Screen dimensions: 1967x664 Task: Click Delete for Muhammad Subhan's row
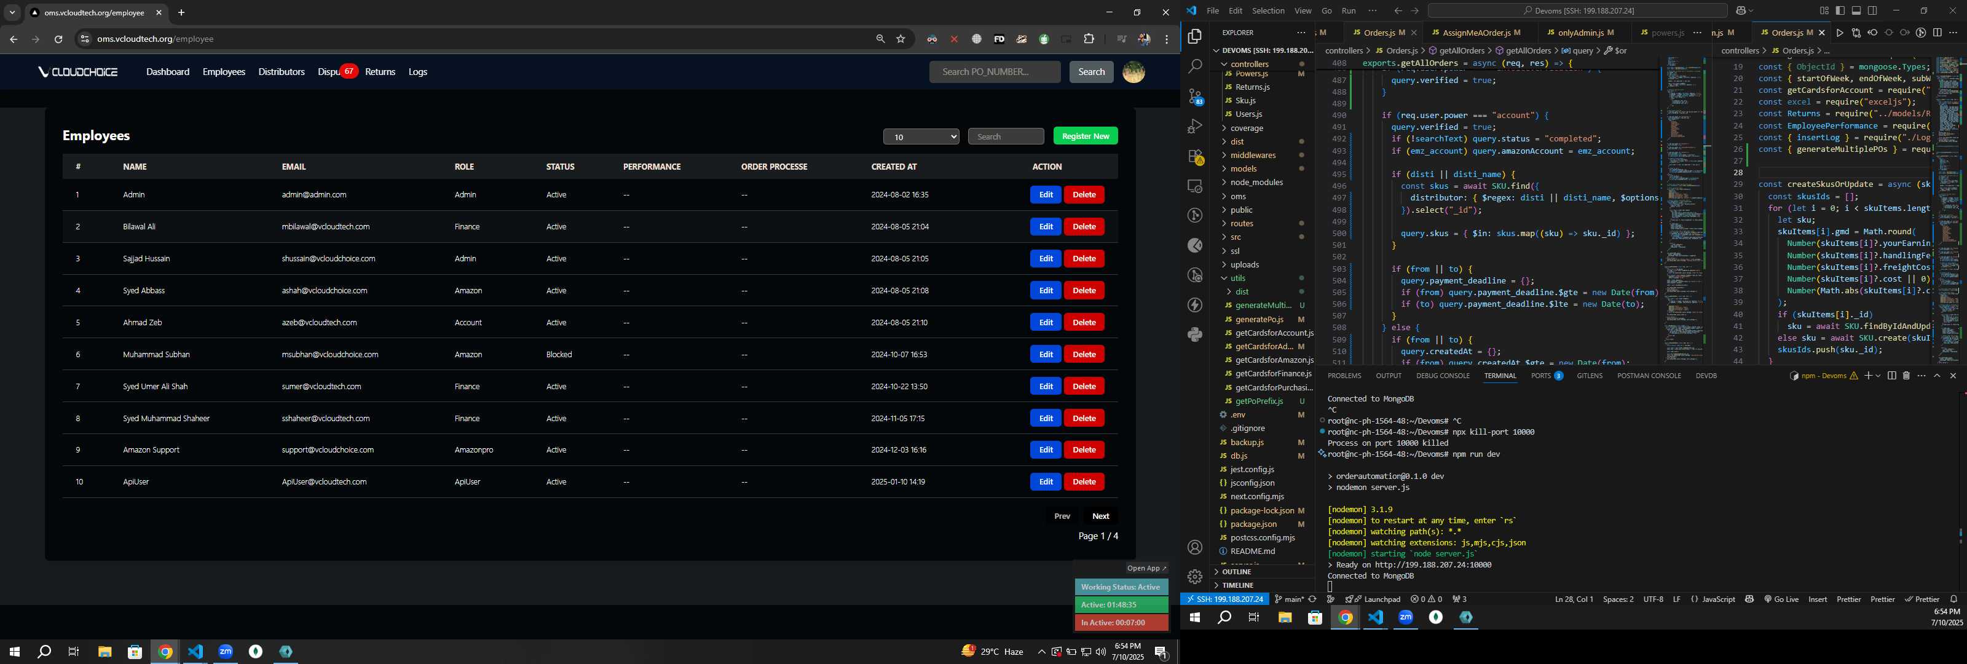coord(1084,355)
